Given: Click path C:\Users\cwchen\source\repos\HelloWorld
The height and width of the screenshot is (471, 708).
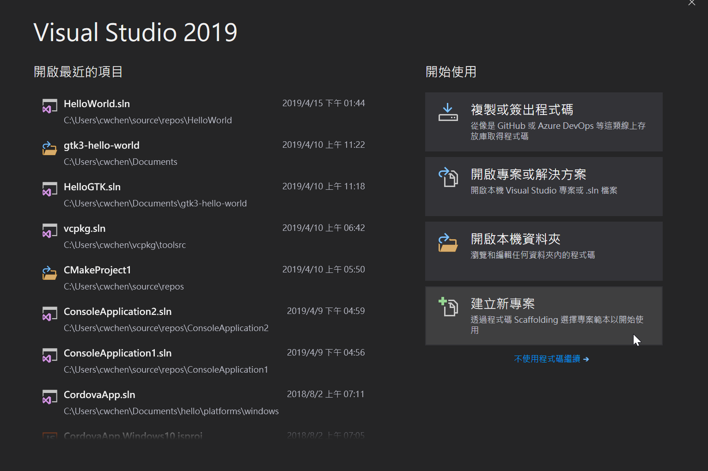Looking at the screenshot, I should (148, 120).
